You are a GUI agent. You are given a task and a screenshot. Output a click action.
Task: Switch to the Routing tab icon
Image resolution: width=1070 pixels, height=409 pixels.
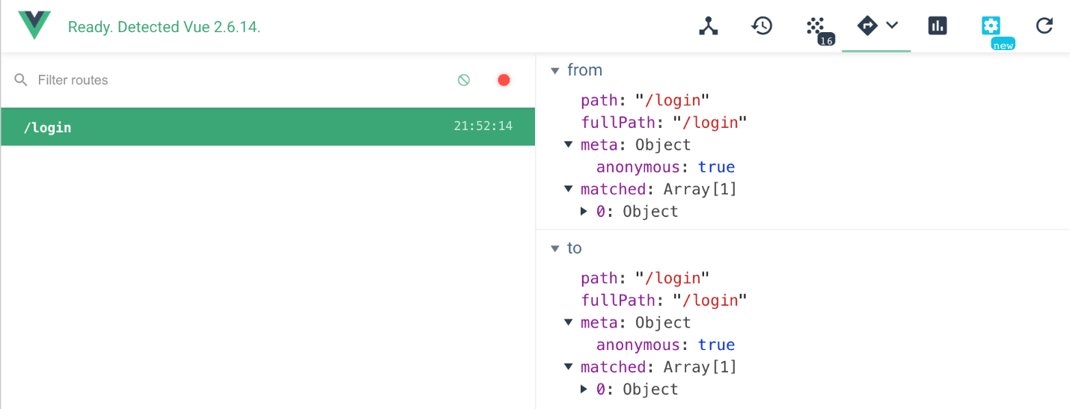tap(866, 26)
